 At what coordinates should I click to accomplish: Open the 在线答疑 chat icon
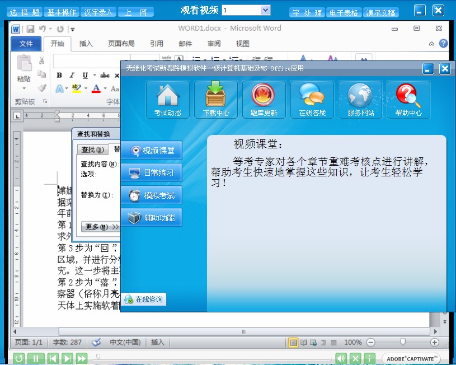[x=312, y=100]
